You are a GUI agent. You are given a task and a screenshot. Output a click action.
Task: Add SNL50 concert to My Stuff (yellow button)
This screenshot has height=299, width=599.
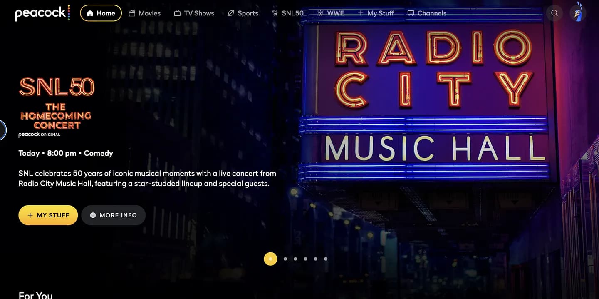tap(48, 215)
